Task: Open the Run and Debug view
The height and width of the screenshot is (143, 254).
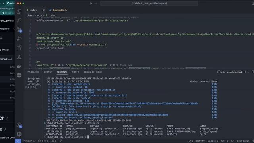Action: 19,39
